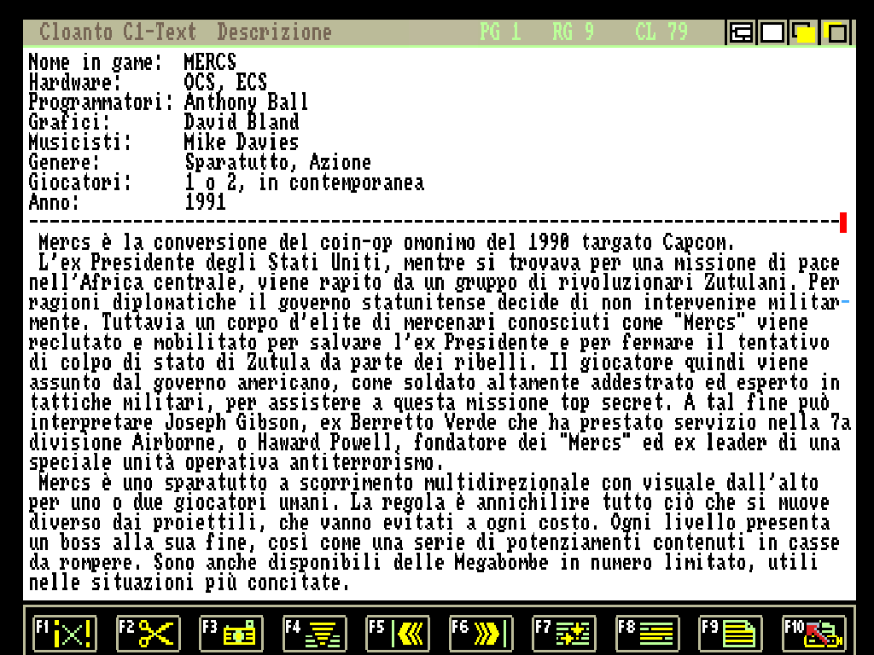Click the window layout gadget in title bar
The width and height of the screenshot is (874, 655).
tap(741, 33)
